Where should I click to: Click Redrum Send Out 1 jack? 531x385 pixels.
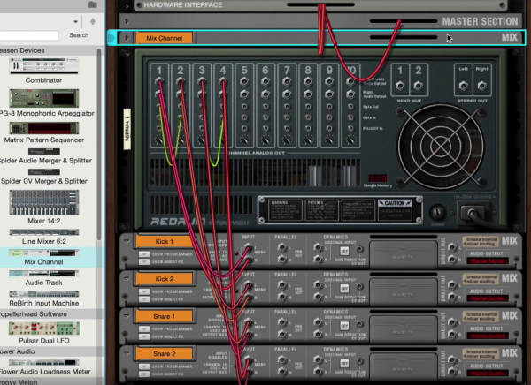click(x=400, y=86)
